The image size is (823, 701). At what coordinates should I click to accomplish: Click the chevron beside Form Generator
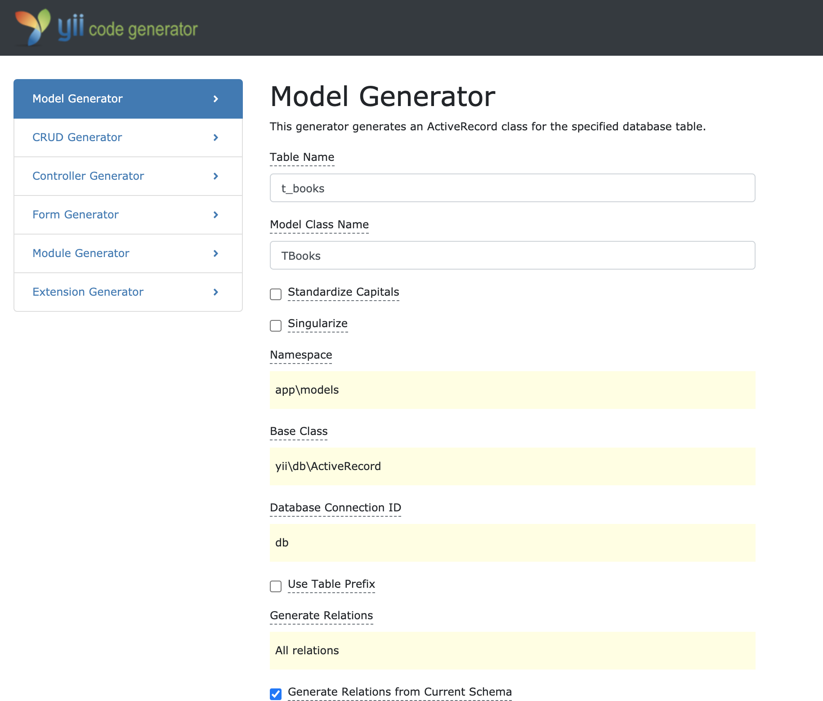(x=216, y=215)
